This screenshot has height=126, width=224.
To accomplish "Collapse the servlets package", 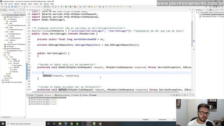I will tap(5, 36).
